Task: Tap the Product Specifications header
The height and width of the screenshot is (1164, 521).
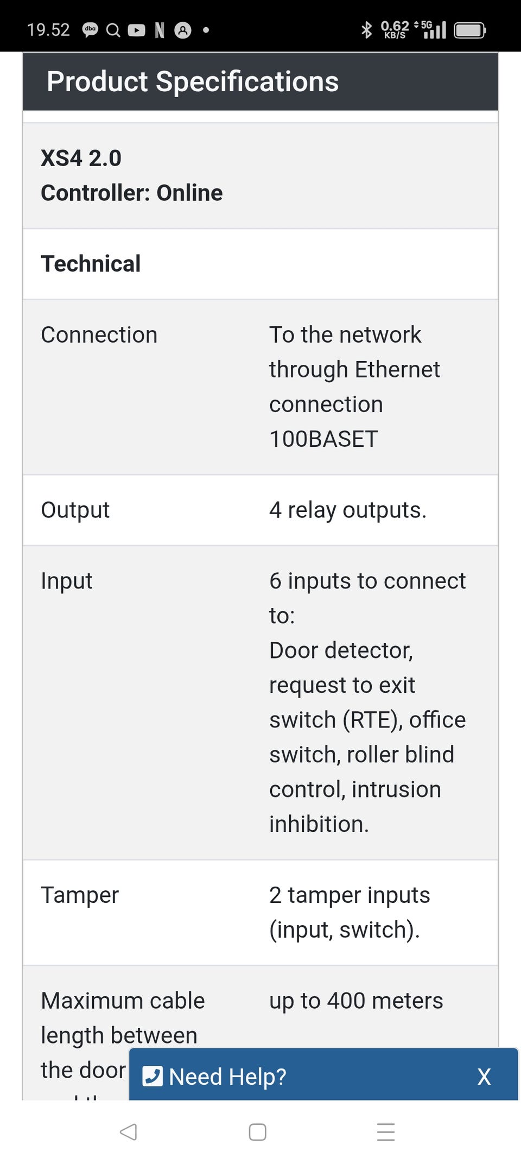Action: click(193, 81)
